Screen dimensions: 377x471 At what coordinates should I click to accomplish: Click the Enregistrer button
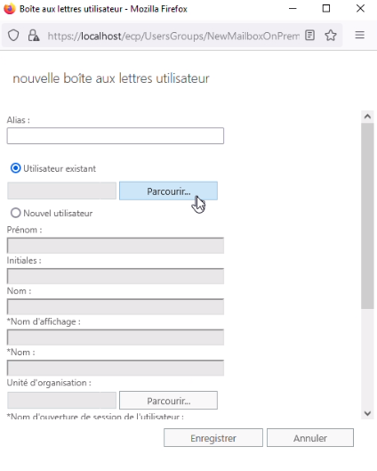click(213, 438)
